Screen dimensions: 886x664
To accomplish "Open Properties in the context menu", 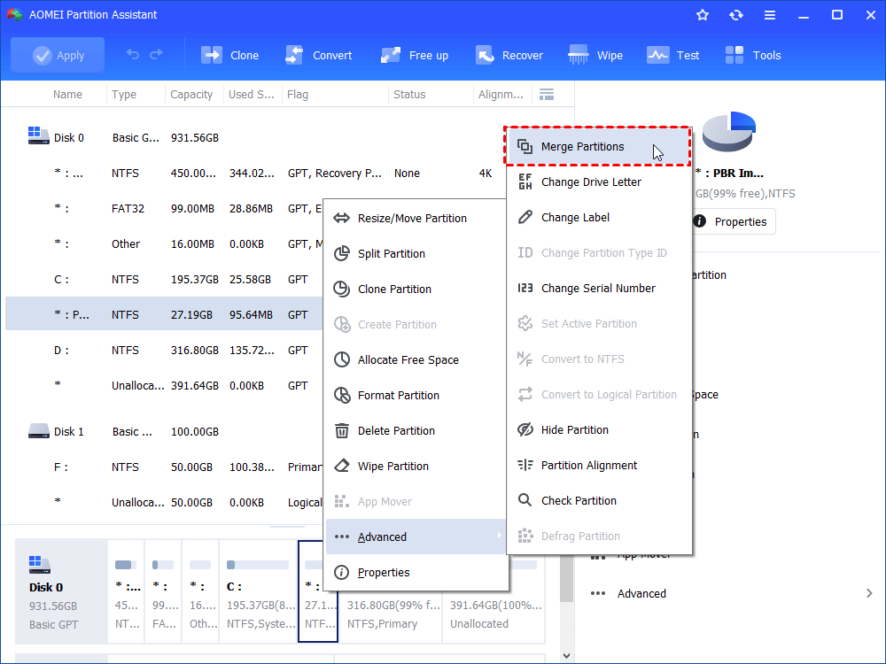I will (416, 573).
